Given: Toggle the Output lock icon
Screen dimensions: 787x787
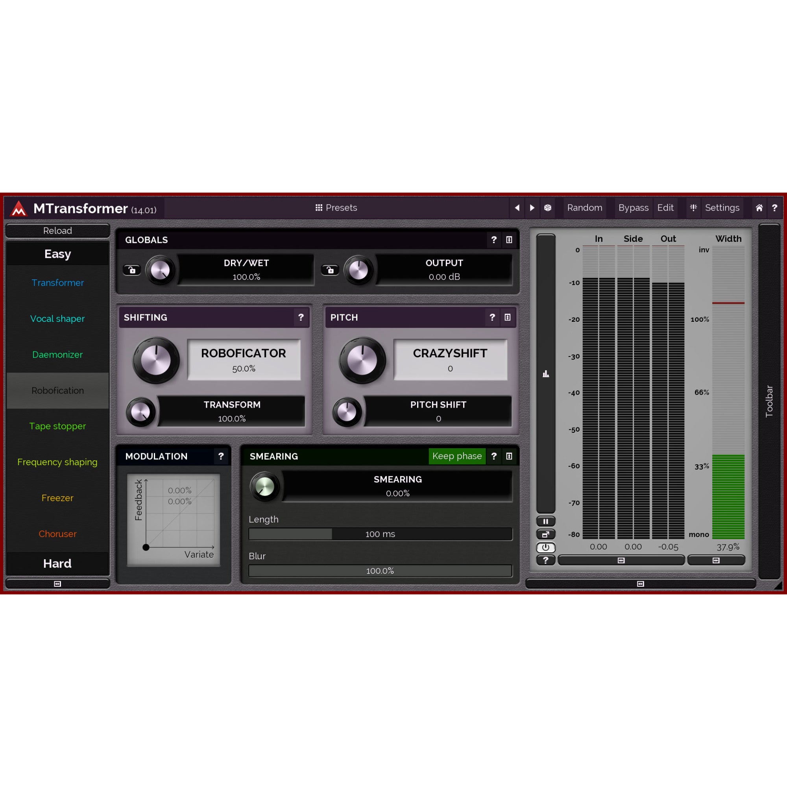Looking at the screenshot, I should click(x=330, y=270).
